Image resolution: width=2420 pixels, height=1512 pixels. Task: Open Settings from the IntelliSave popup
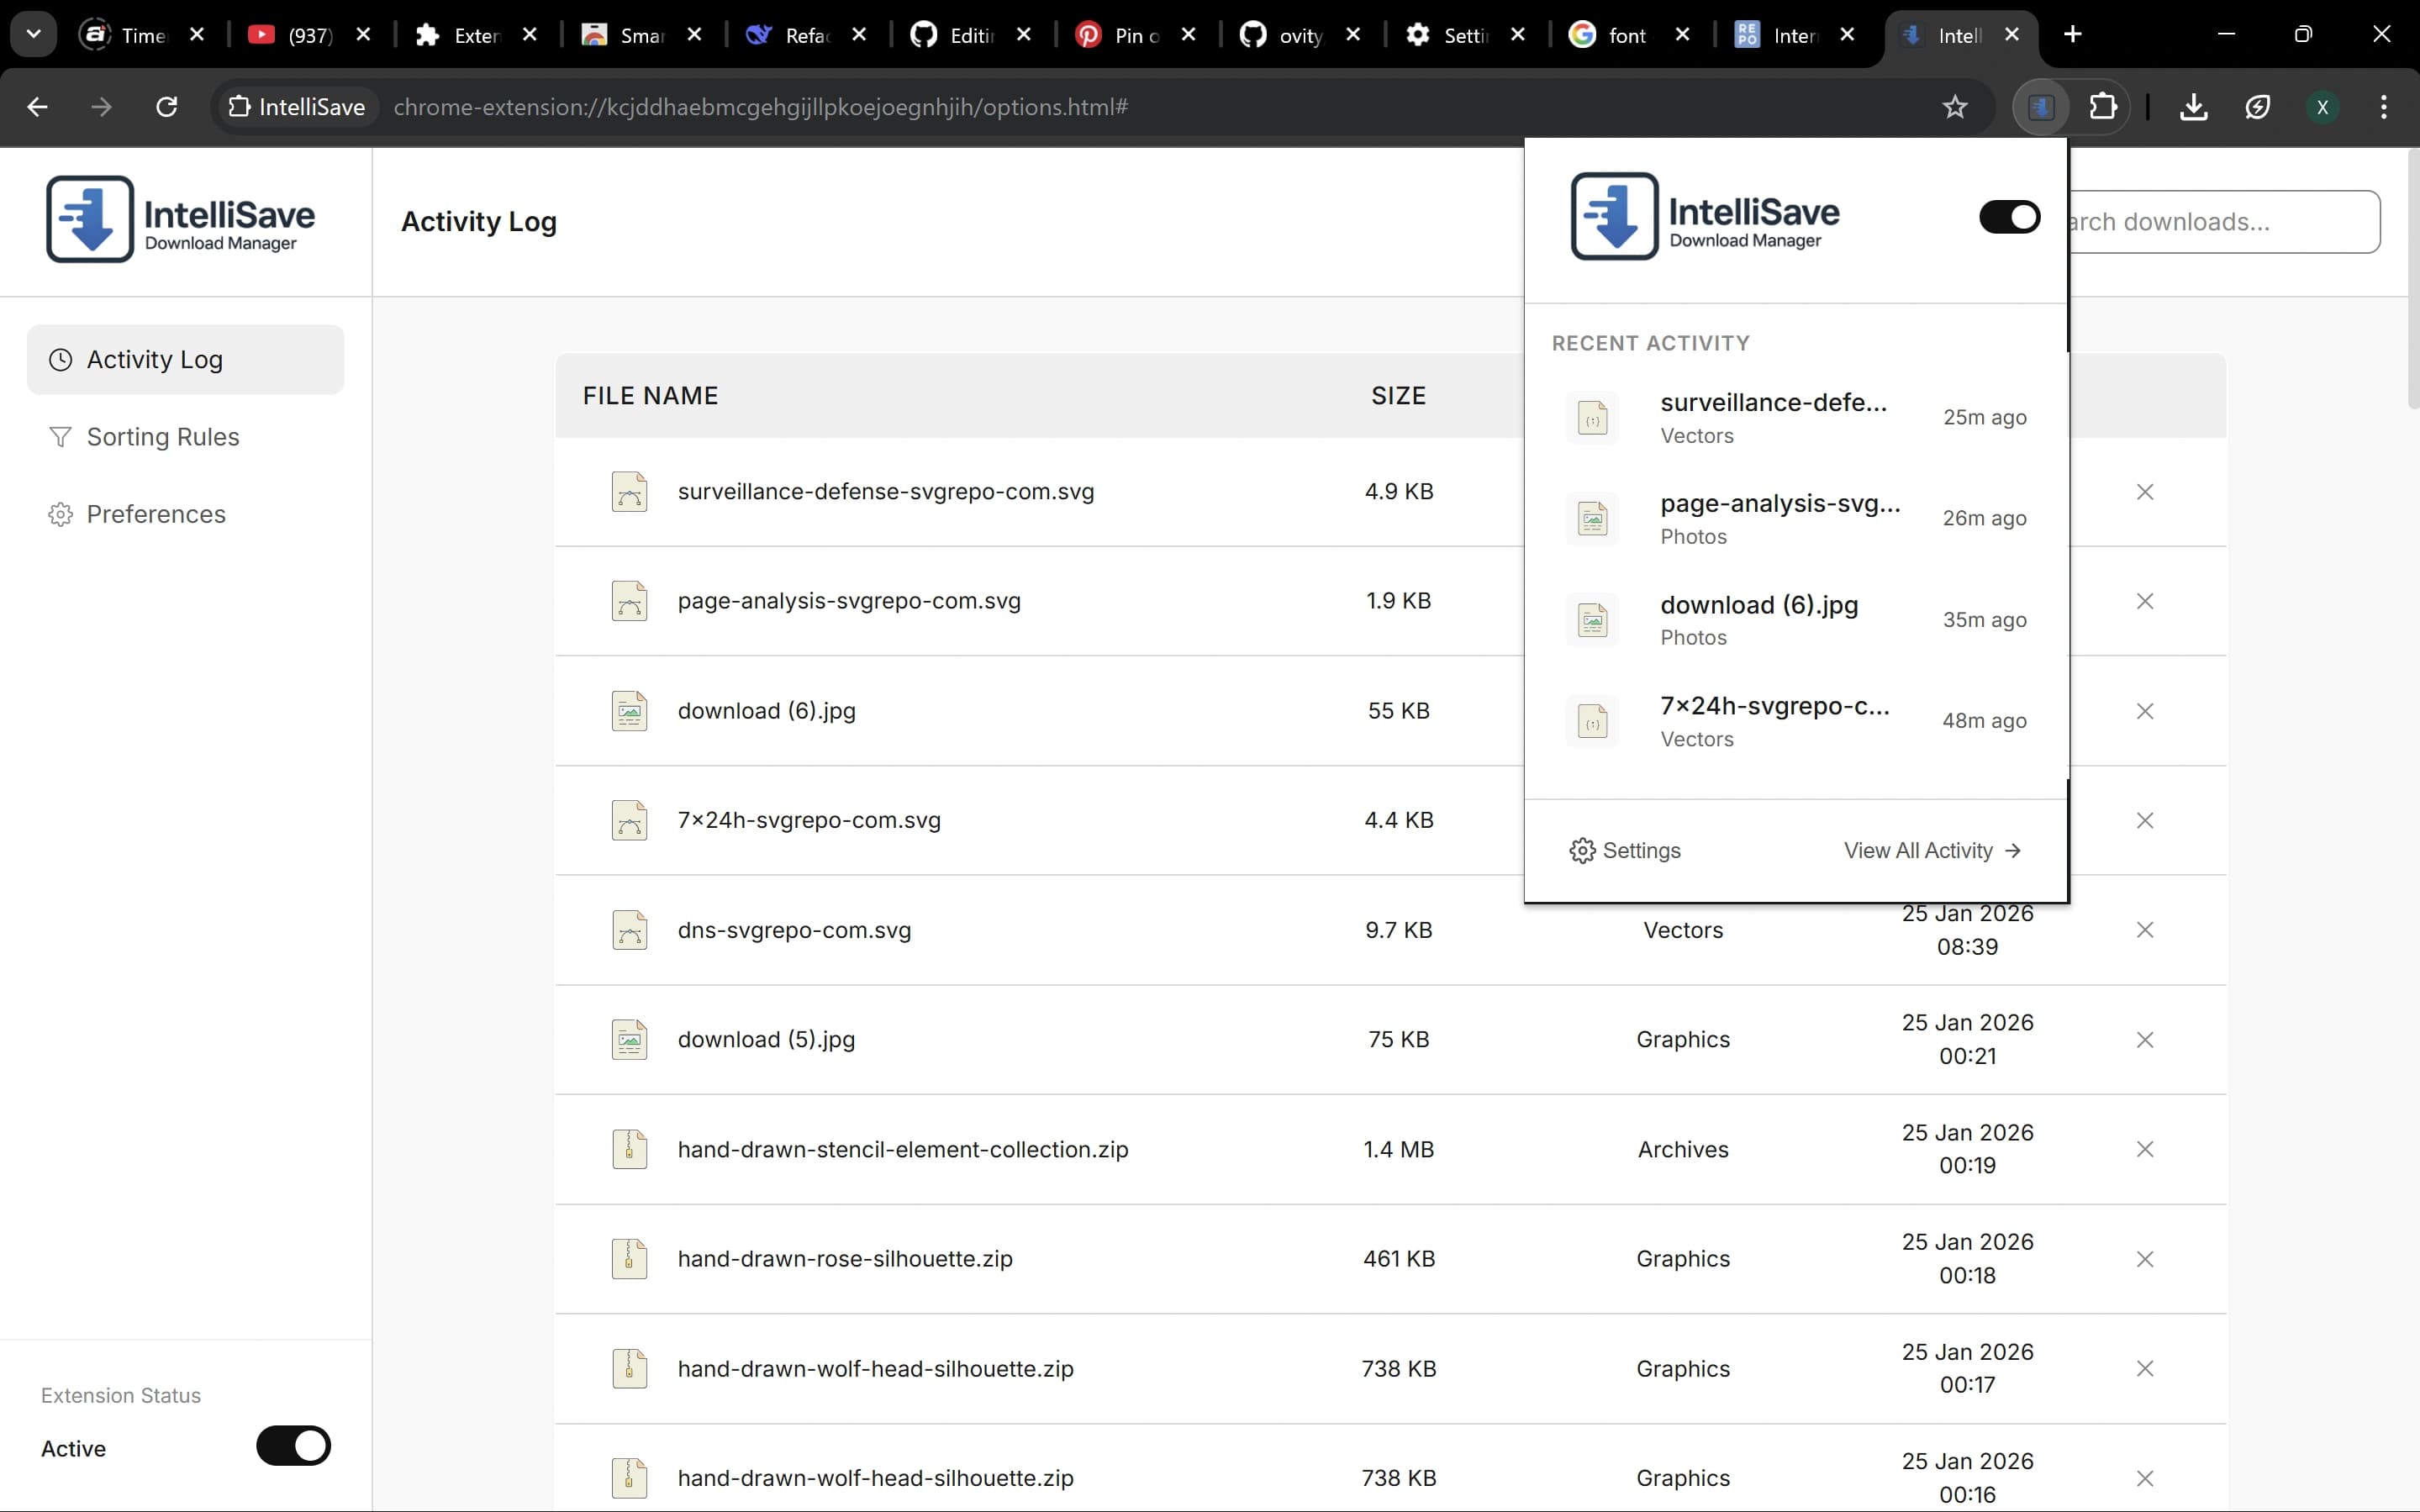click(x=1625, y=851)
